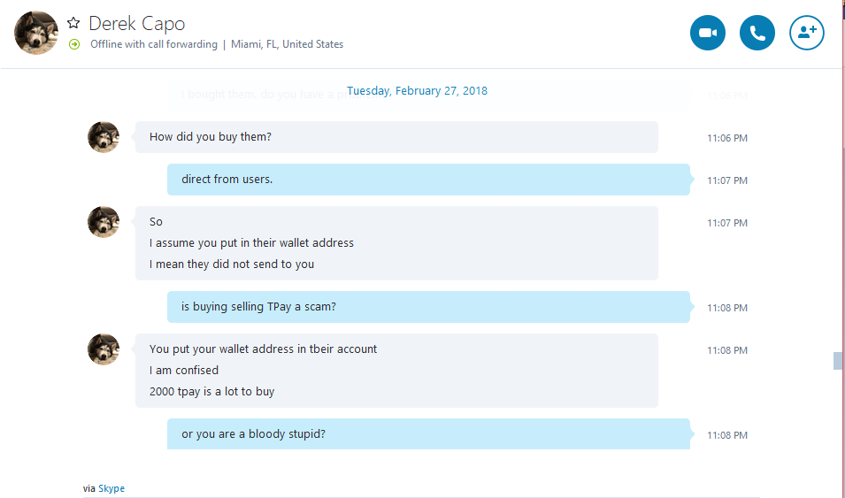The width and height of the screenshot is (845, 498).
Task: Click the chat scrollbar thumb
Action: [x=837, y=361]
